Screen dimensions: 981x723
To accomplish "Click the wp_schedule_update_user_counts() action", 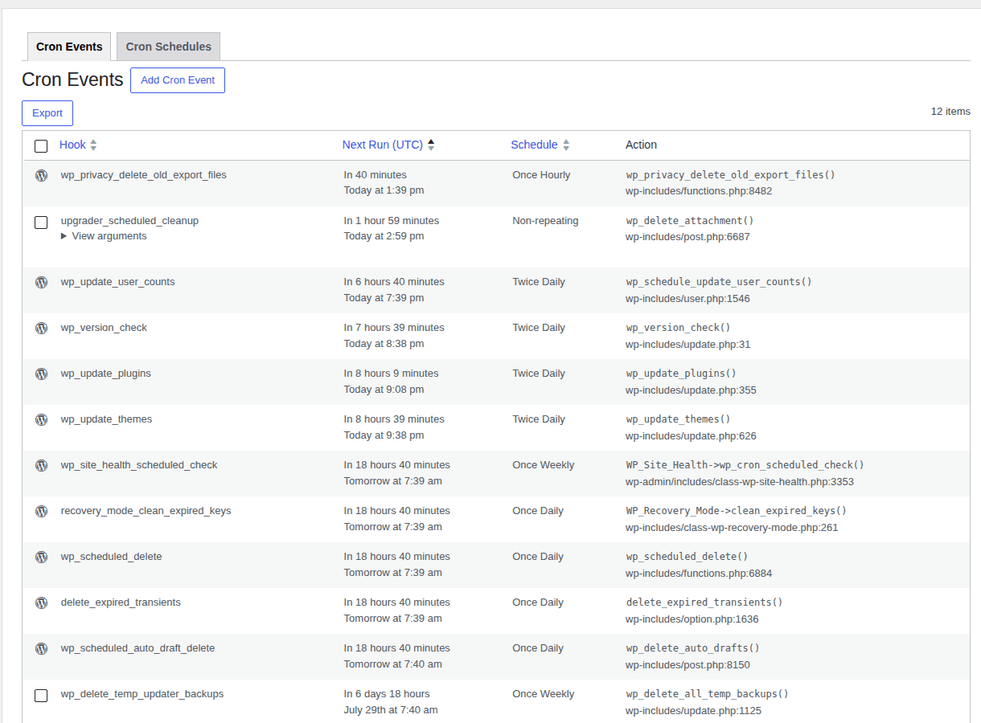I will (x=719, y=282).
